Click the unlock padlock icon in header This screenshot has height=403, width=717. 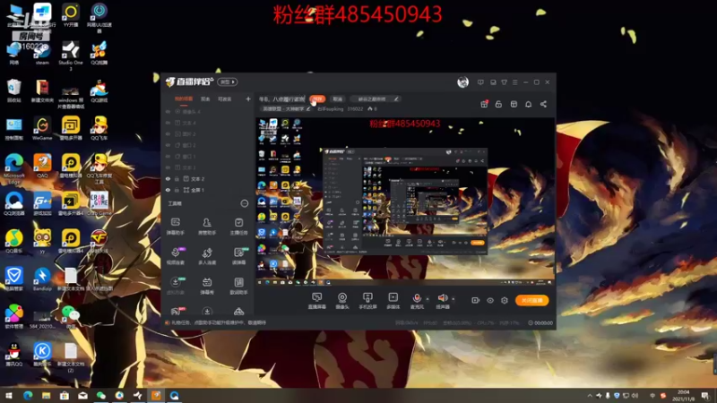(499, 104)
